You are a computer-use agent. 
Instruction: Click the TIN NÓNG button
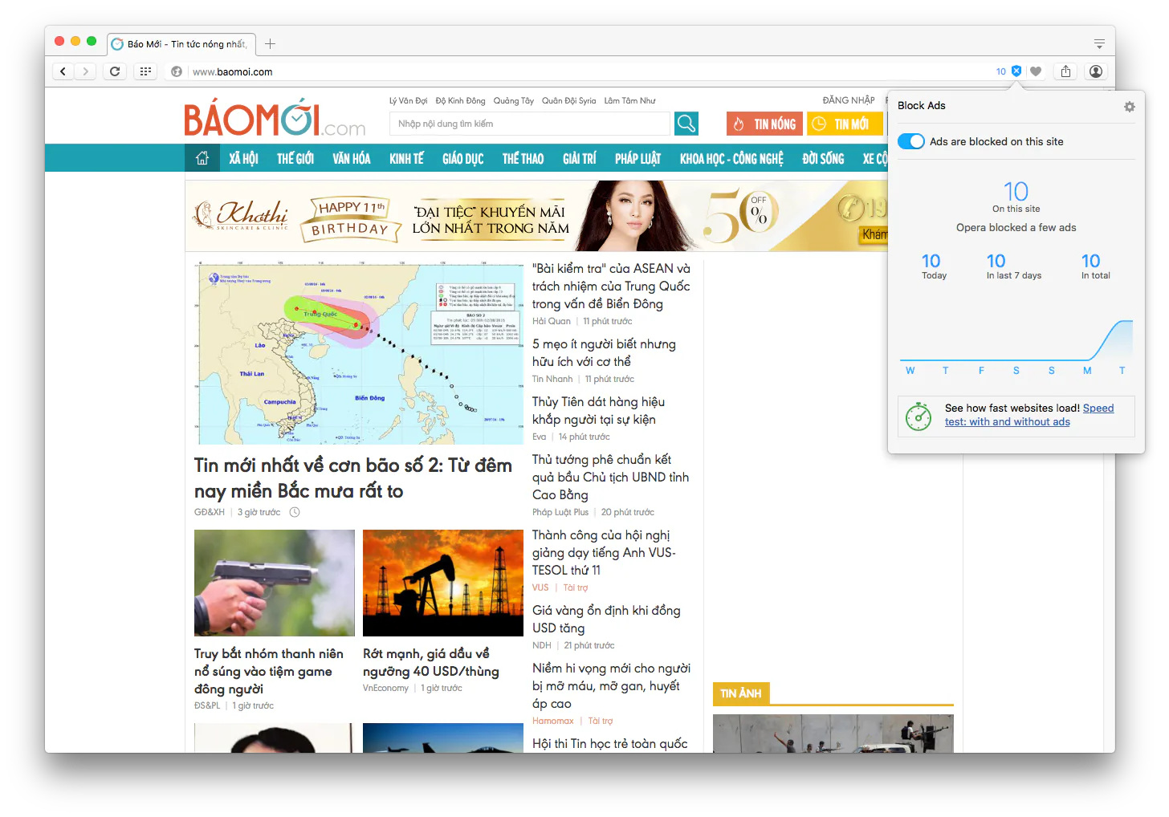pyautogui.click(x=764, y=124)
